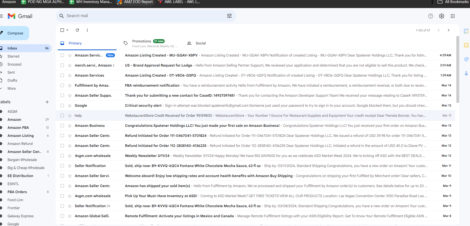Open the Google apps grid icon
The width and height of the screenshot is (470, 226).
point(453,16)
